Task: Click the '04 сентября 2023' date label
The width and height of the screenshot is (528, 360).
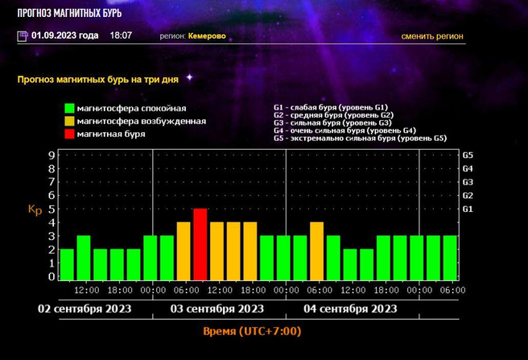Action: tap(350, 308)
